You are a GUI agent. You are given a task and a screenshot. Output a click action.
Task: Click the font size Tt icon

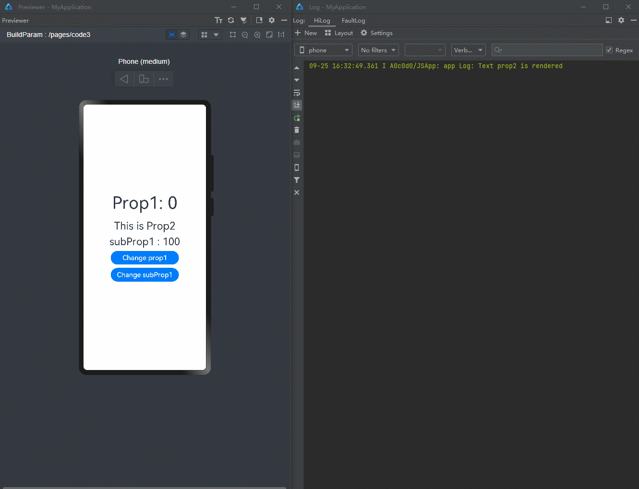pos(218,20)
